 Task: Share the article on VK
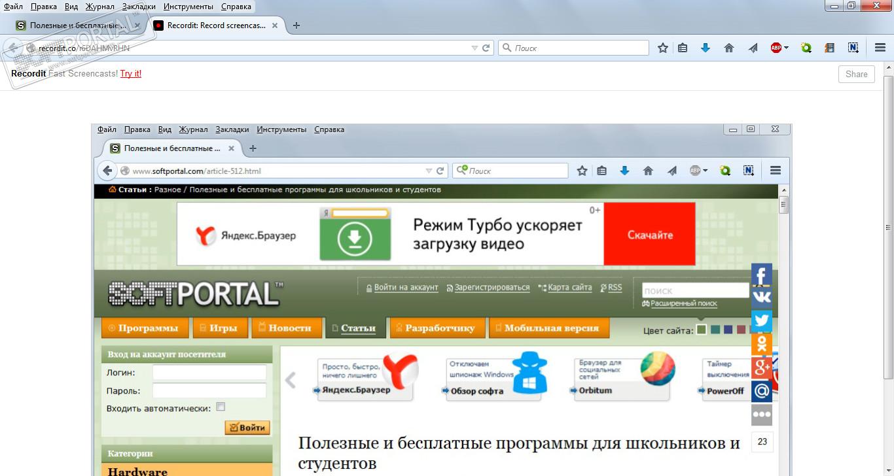click(x=762, y=297)
